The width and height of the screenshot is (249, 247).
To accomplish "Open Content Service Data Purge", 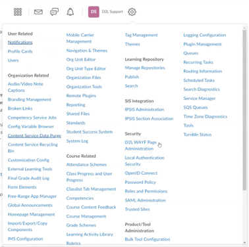I will point(34,135).
